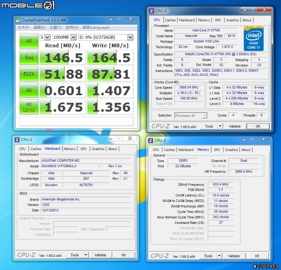Click the Seq write result 164.5
The height and width of the screenshot is (270, 281).
(110, 58)
